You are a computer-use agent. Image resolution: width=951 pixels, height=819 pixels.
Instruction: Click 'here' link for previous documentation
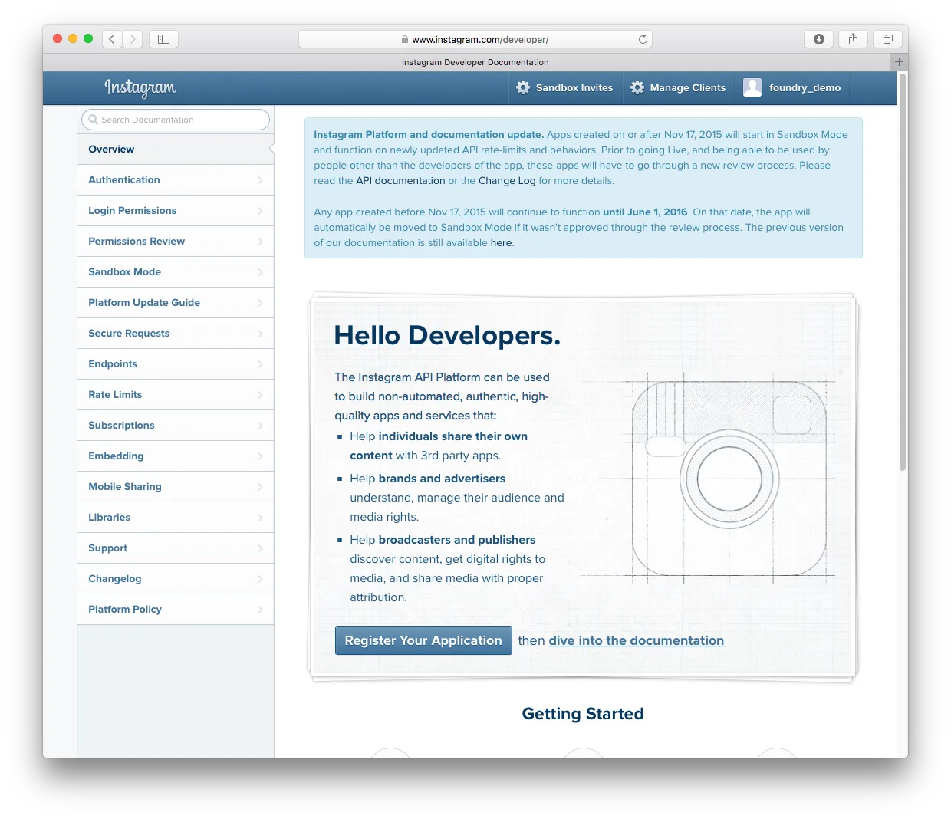(x=501, y=243)
